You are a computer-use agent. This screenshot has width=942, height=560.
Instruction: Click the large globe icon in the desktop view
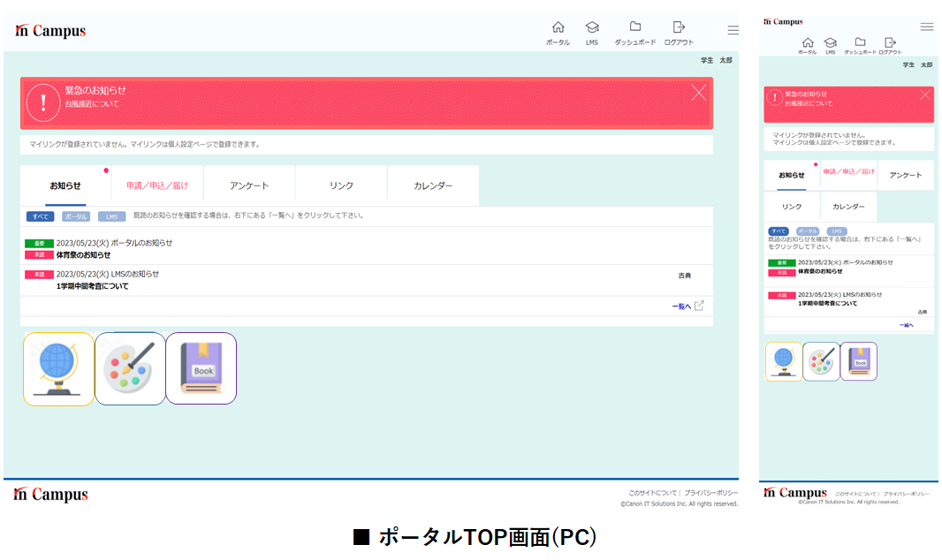click(x=58, y=369)
